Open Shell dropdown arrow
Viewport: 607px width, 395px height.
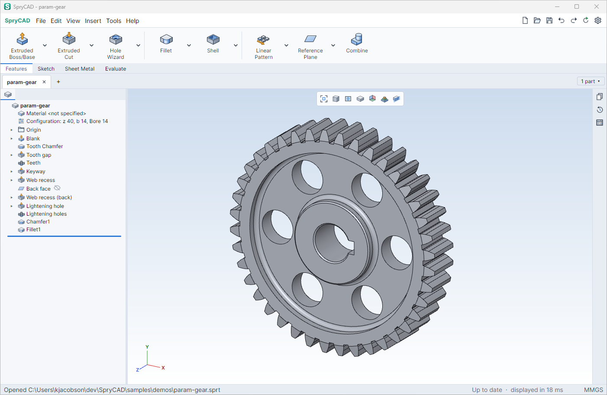click(x=236, y=45)
